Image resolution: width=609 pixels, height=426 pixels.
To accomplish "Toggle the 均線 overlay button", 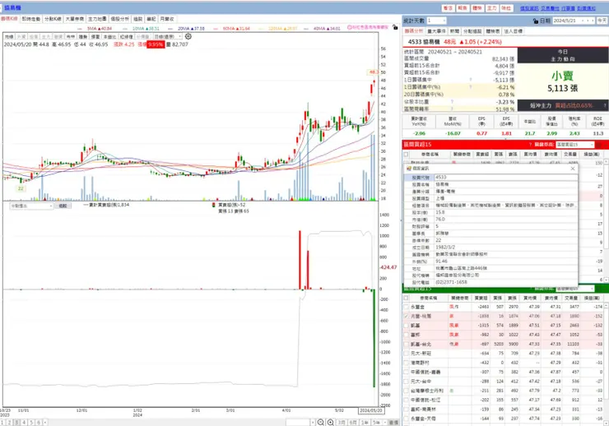I will point(9,36).
